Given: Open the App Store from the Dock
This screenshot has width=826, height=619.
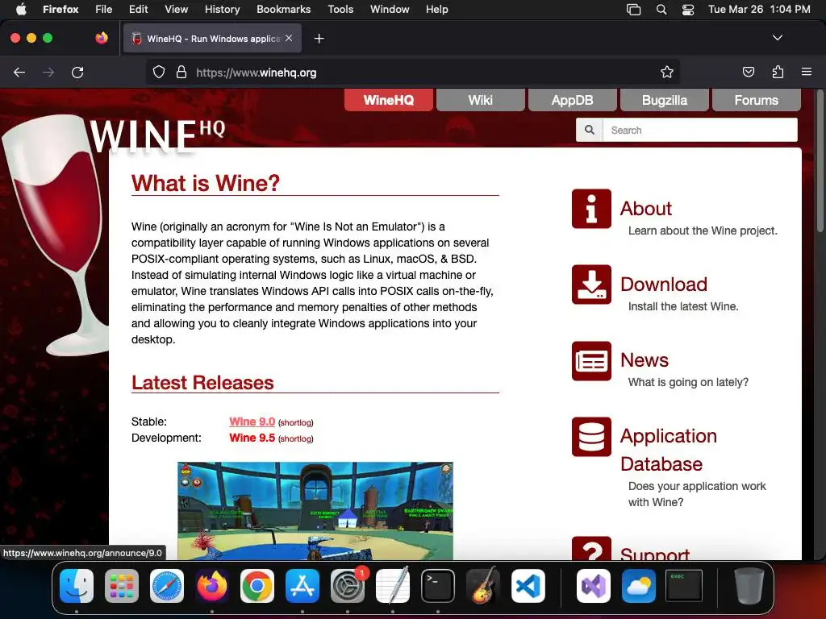Looking at the screenshot, I should (302, 586).
